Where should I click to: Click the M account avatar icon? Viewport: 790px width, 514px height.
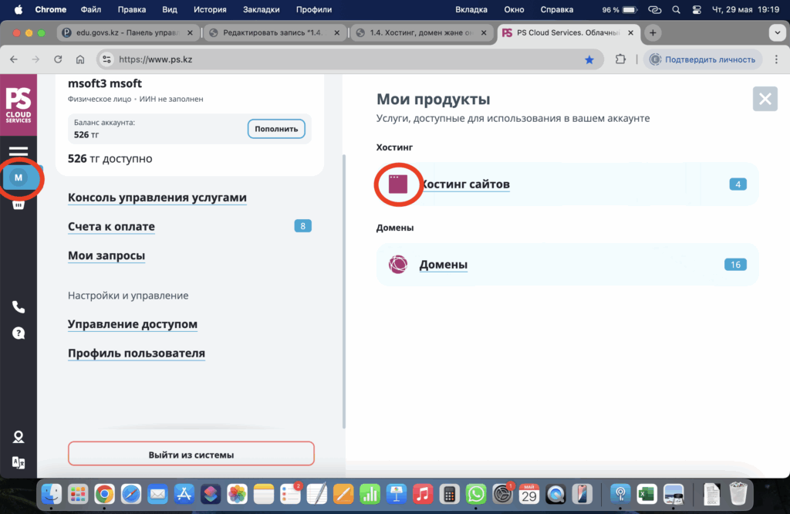click(19, 178)
